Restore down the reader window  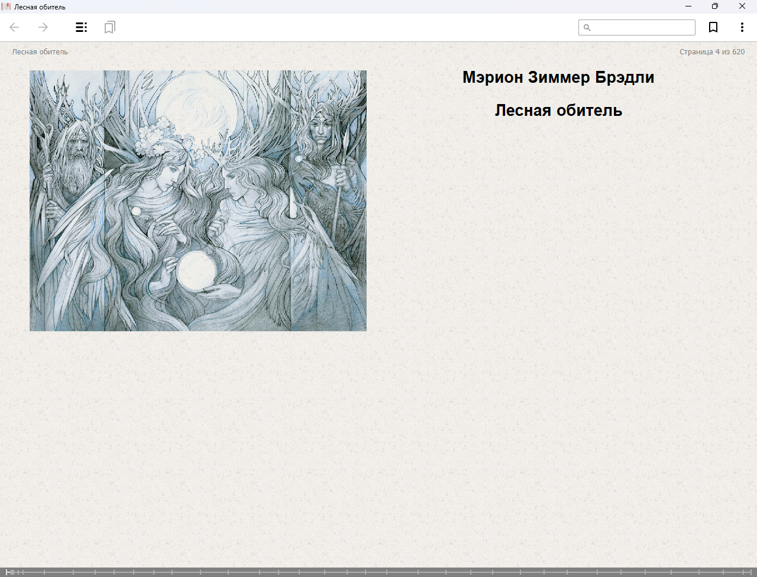[x=715, y=7]
